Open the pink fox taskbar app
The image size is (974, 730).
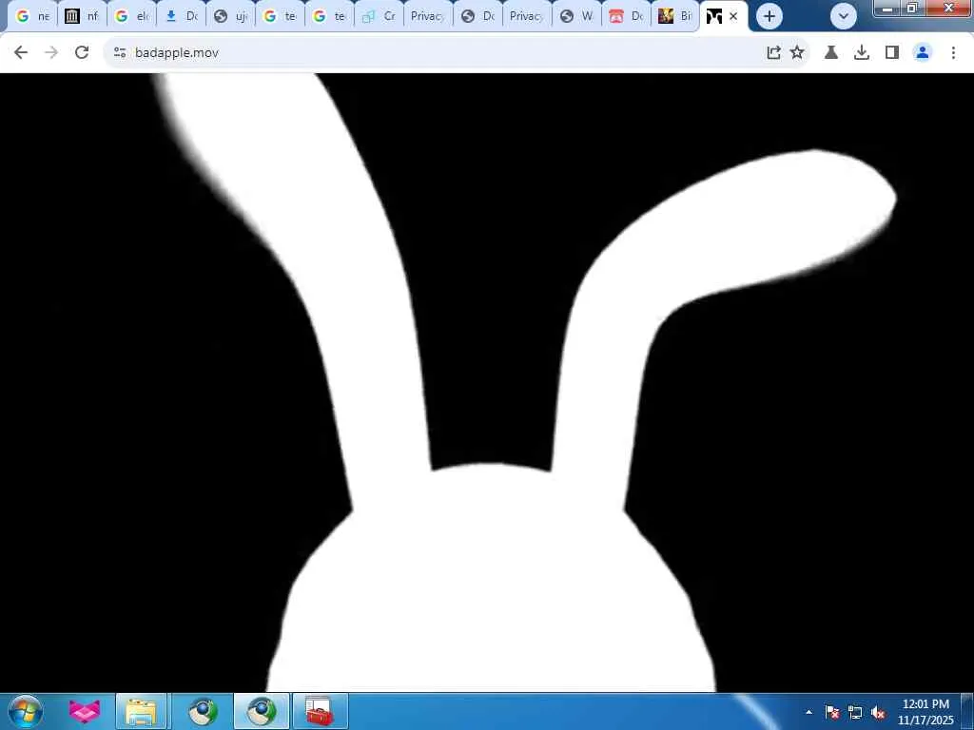click(x=85, y=712)
